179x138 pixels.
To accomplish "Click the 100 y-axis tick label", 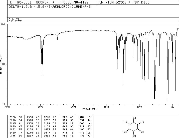I will point(3,24).
